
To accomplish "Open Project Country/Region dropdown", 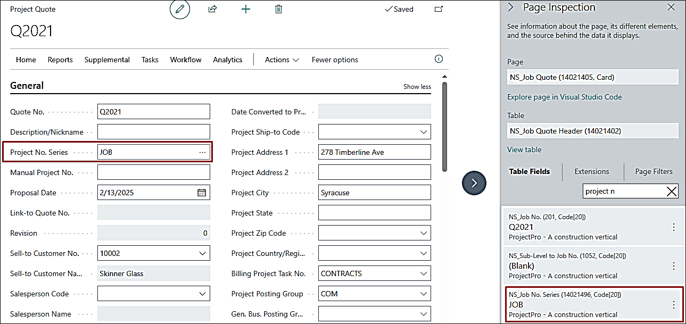I will coord(424,253).
